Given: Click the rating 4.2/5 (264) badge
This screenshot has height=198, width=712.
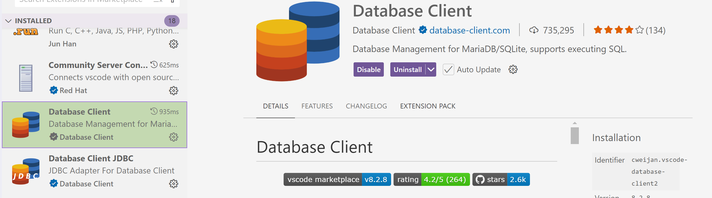Looking at the screenshot, I should [x=431, y=179].
